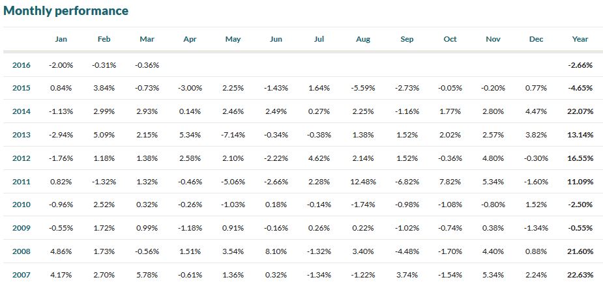Image resolution: width=603 pixels, height=284 pixels.
Task: Click the 2011 row label
Action: pos(22,182)
